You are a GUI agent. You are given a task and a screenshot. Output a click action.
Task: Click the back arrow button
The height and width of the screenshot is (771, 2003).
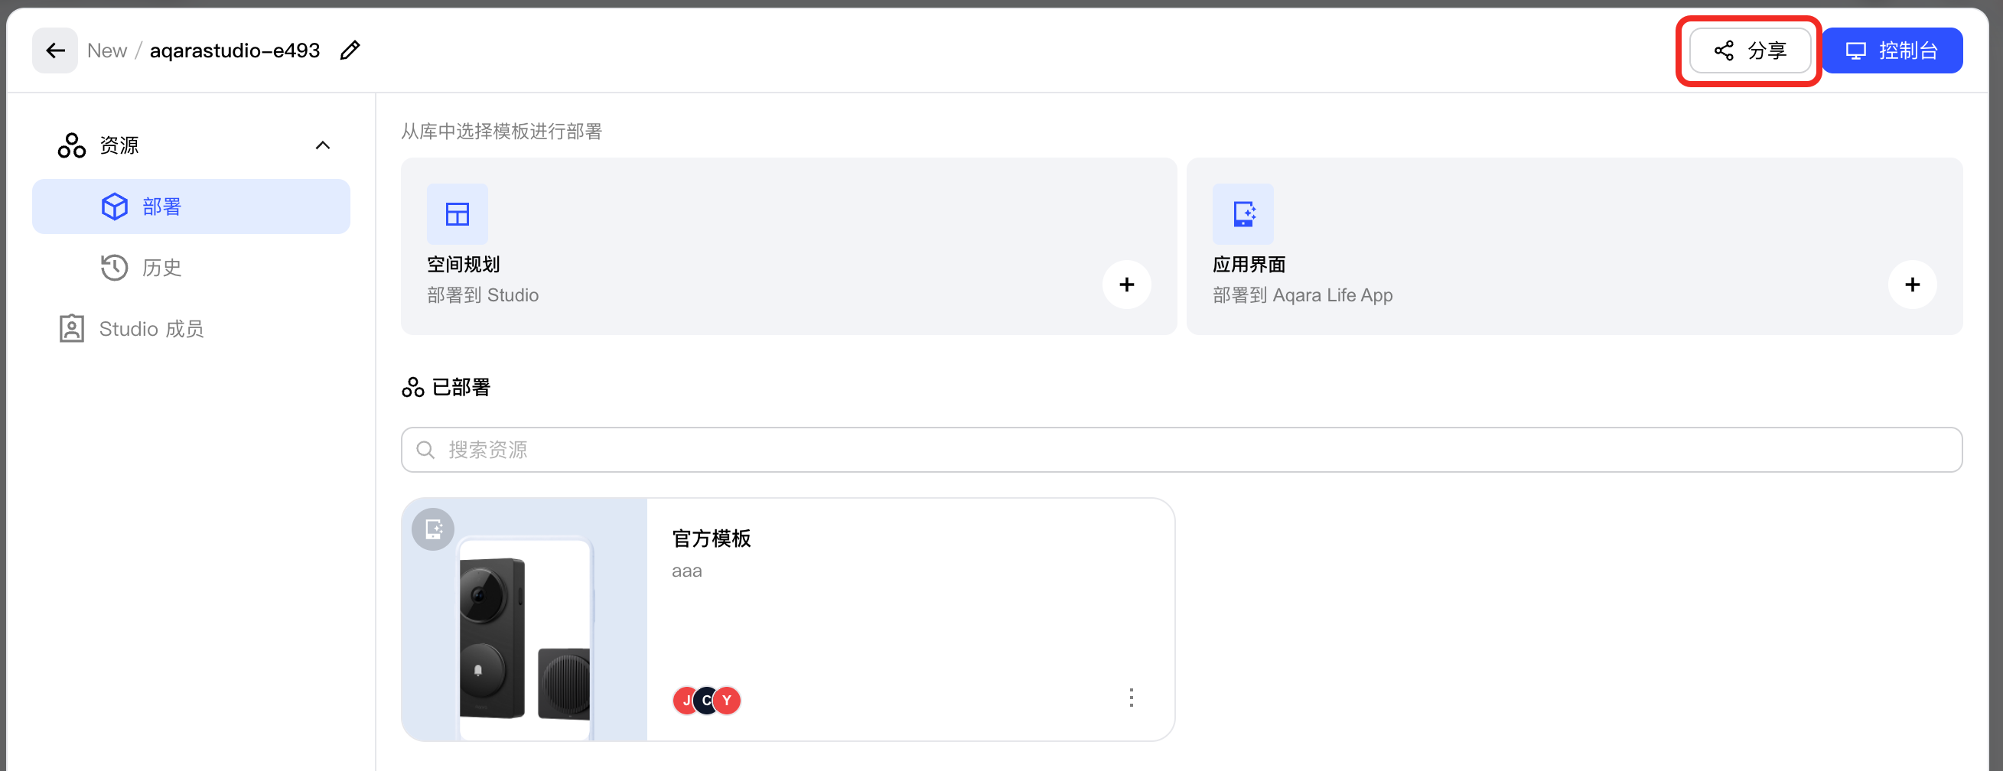click(54, 50)
